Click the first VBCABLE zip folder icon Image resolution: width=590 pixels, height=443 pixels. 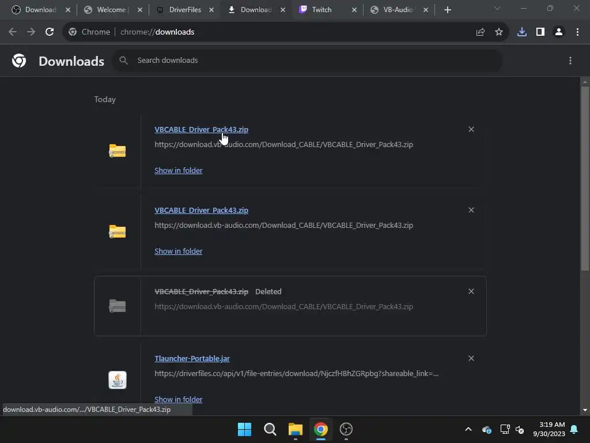click(x=118, y=151)
